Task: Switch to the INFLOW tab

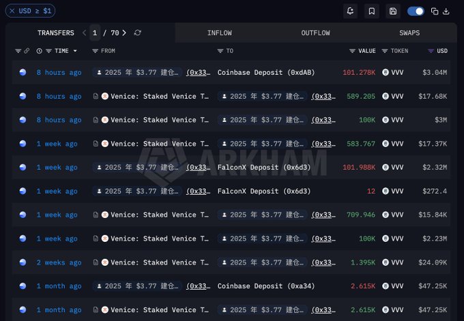Action: [219, 33]
